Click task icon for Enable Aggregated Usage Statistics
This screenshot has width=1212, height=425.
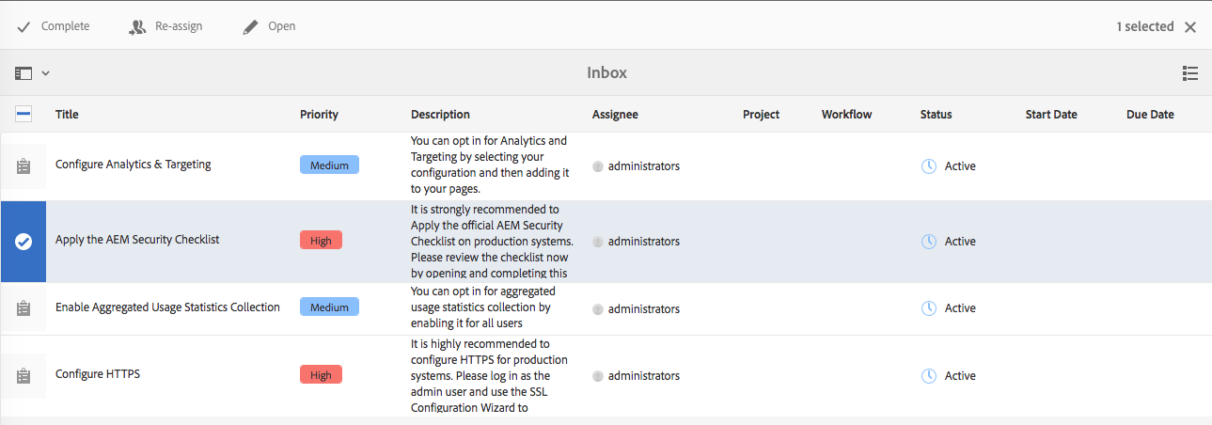click(24, 308)
